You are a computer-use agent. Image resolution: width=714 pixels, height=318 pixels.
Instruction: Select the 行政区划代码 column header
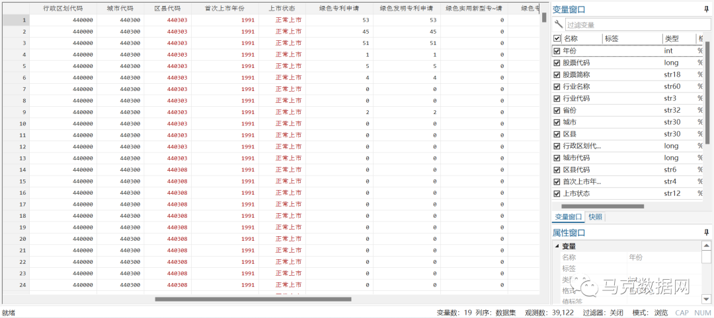pos(63,9)
